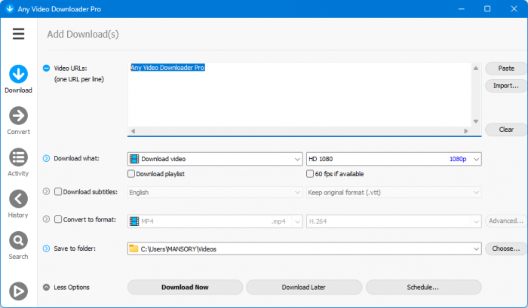528x308 pixels.
Task: Expand the HD 1080 quality dropdown
Action: (x=393, y=159)
